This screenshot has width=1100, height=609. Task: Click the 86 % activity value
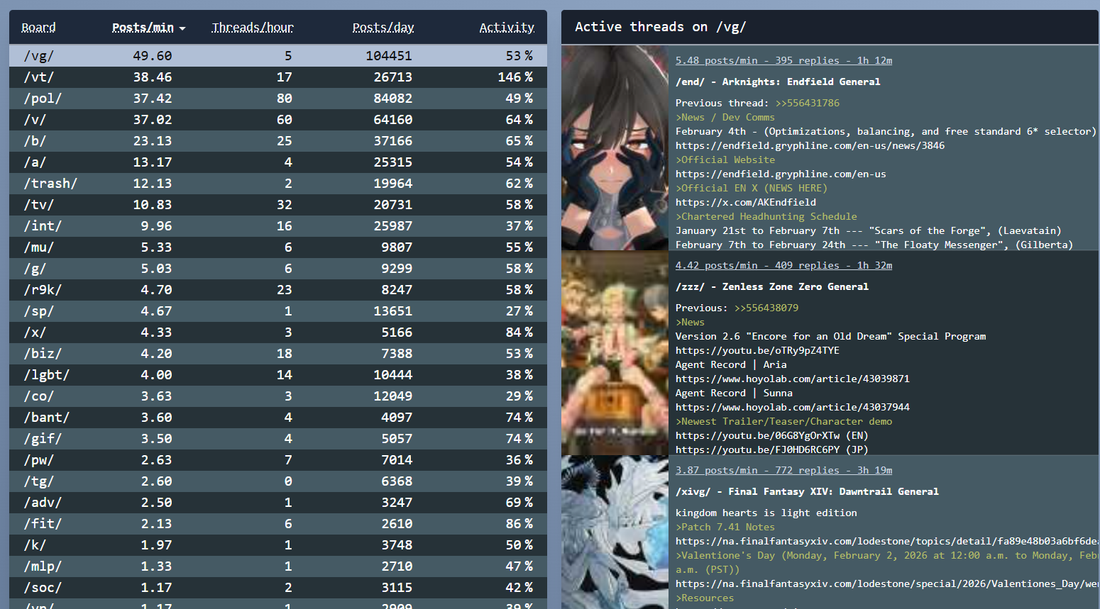[519, 523]
